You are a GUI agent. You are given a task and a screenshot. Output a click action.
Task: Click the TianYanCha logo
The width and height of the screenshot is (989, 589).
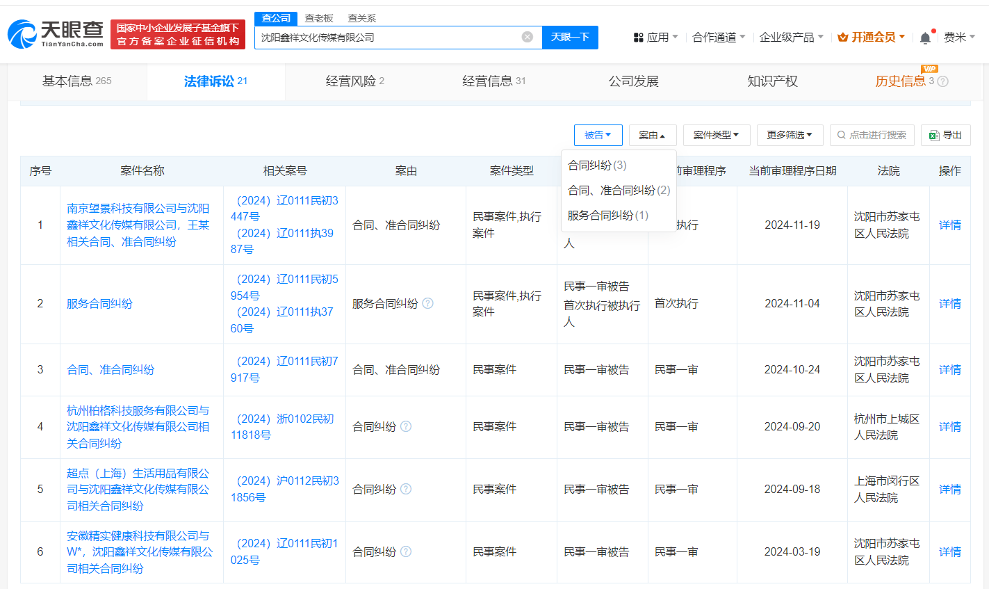(x=56, y=34)
